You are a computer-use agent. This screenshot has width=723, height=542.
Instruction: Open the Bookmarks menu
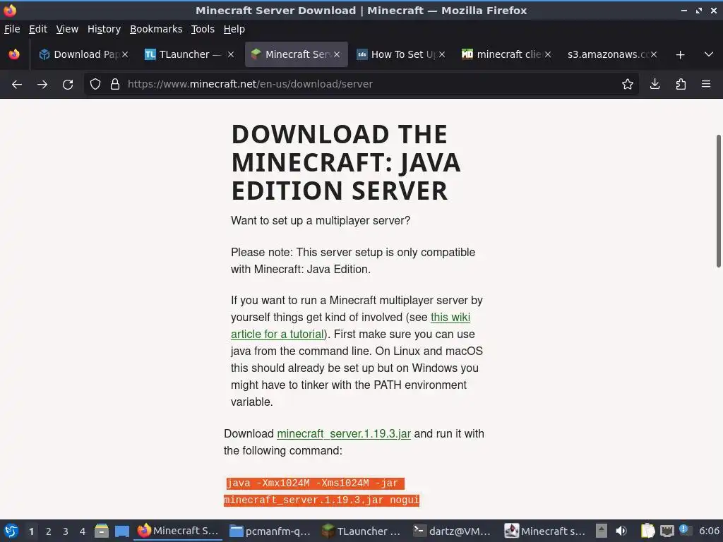[156, 29]
